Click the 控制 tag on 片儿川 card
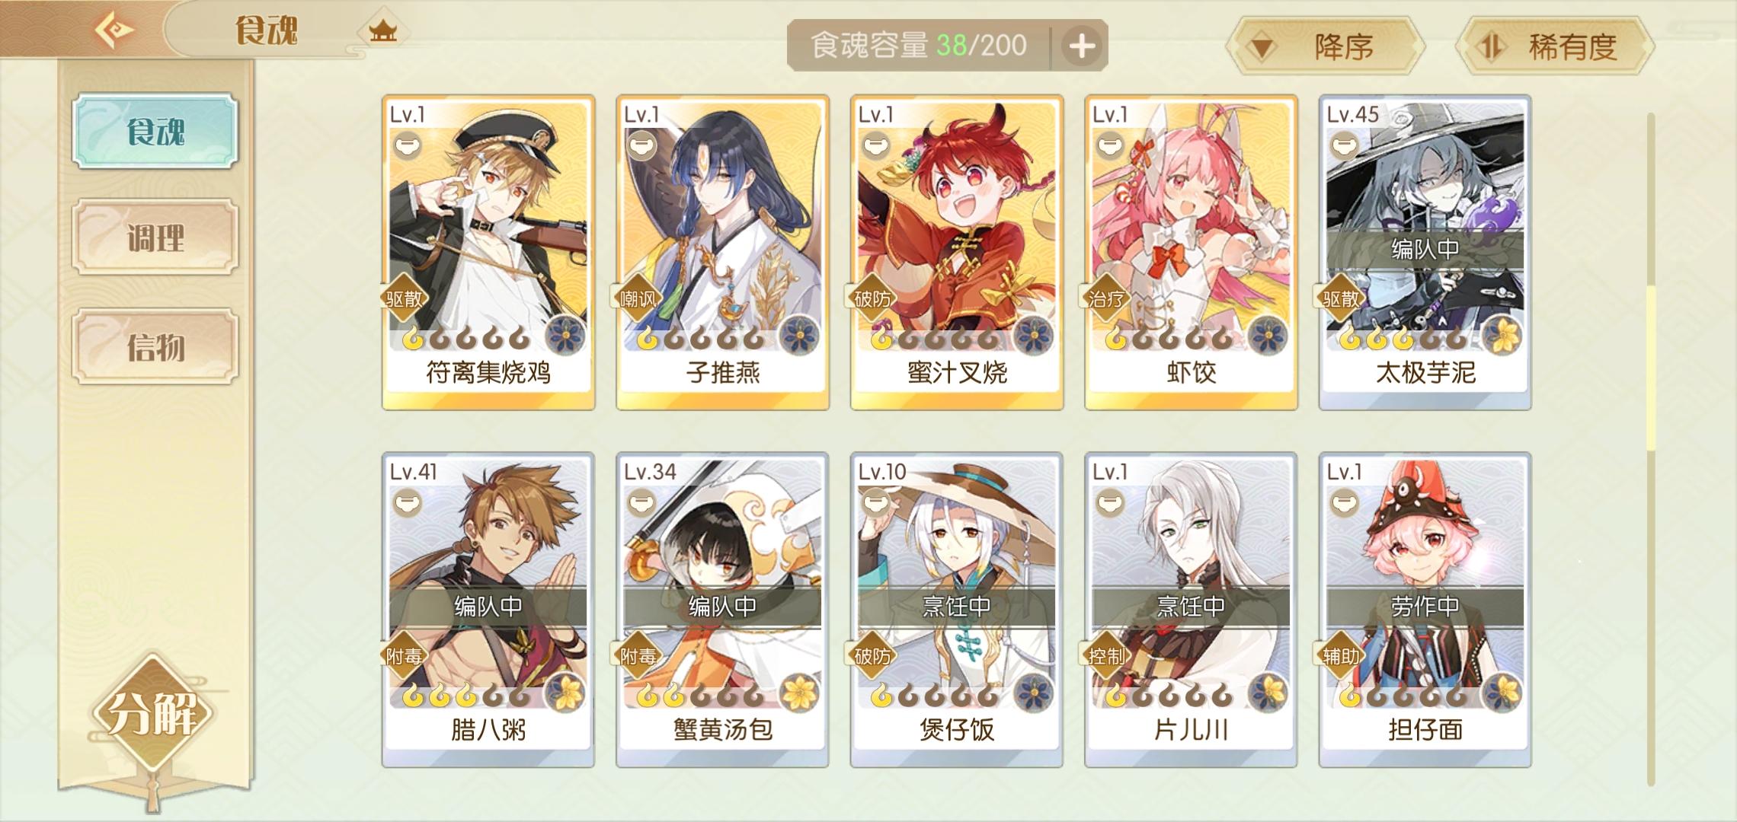This screenshot has width=1737, height=822. click(1106, 655)
